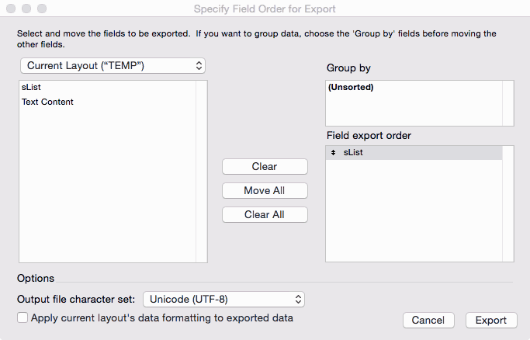Select the Text Content field
This screenshot has height=340, width=530.
[47, 102]
